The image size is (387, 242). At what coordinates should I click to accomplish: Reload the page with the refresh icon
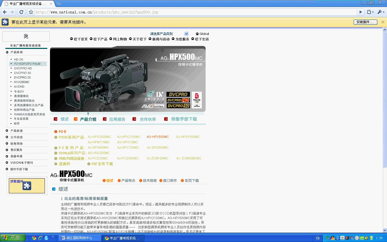click(x=21, y=12)
